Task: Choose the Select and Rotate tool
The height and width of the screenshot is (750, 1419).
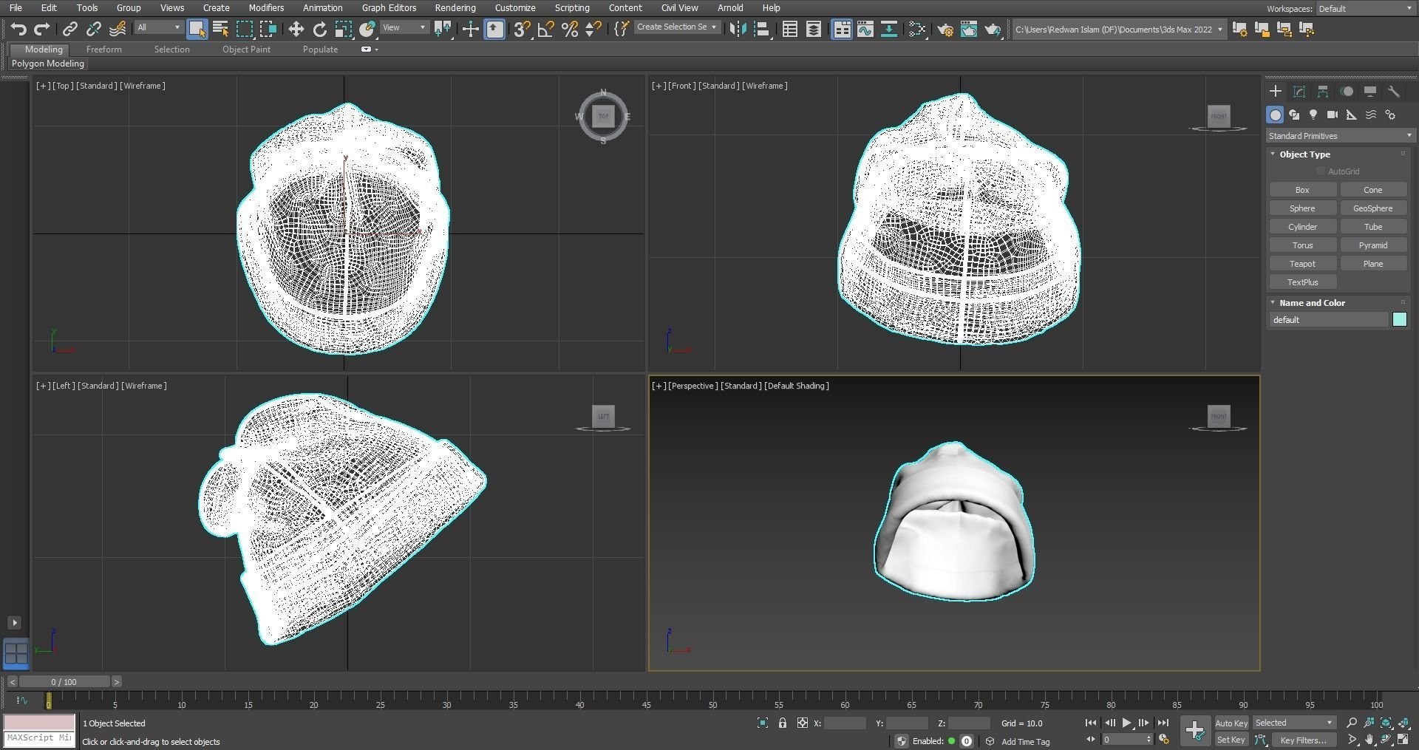Action: click(319, 29)
